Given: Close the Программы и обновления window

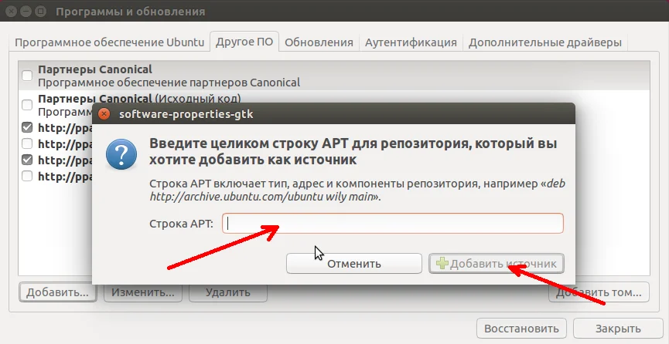Looking at the screenshot, I should pyautogui.click(x=11, y=11).
